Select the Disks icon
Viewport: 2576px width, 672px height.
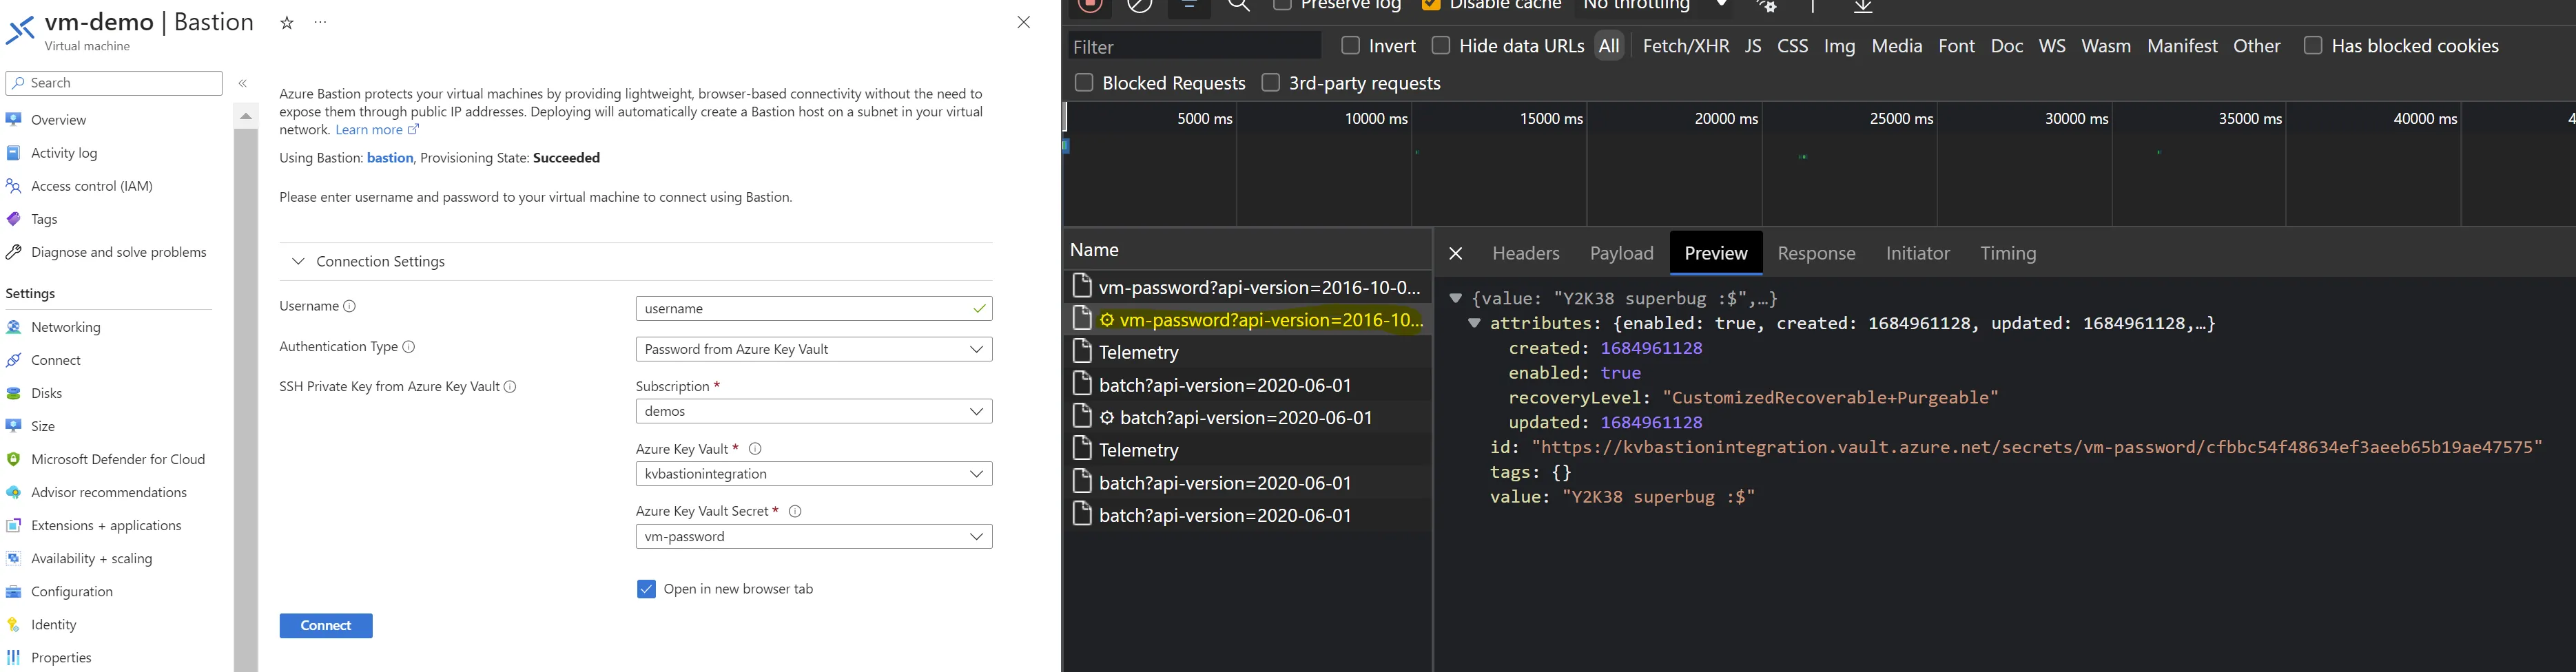click(x=14, y=393)
